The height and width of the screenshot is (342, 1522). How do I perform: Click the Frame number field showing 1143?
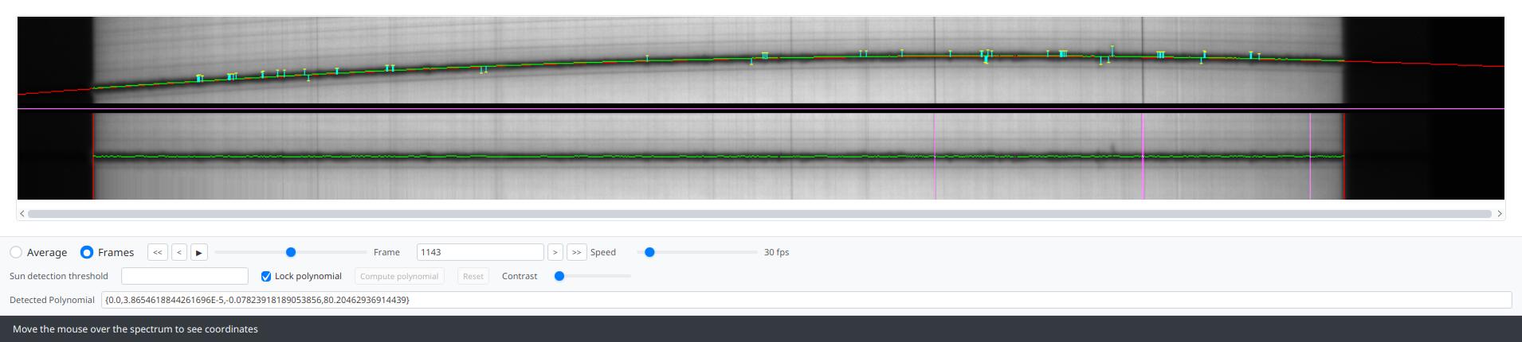click(x=480, y=252)
